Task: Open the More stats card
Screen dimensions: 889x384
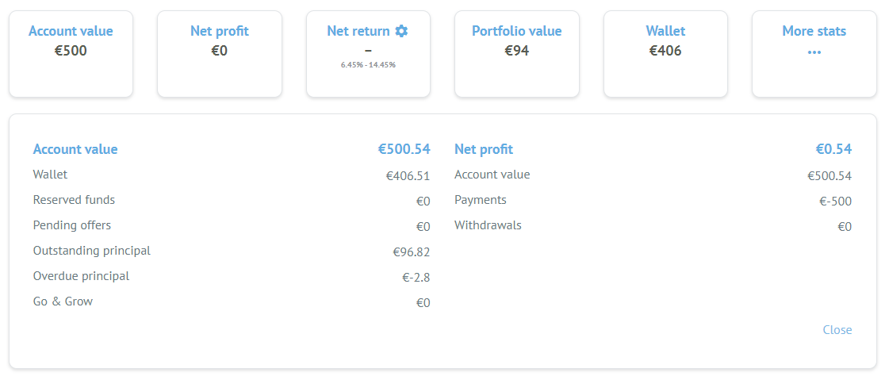Action: pyautogui.click(x=814, y=54)
